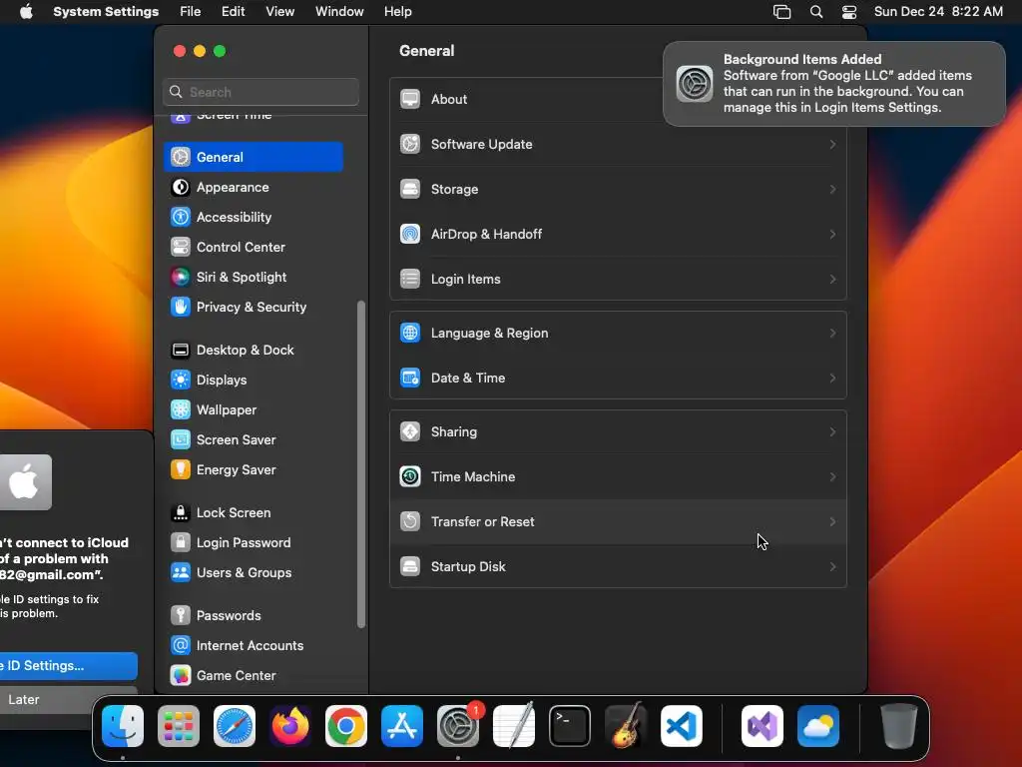Screen dimensions: 1022x767
Task: Click the Date & Time calendar icon
Action: tap(410, 378)
